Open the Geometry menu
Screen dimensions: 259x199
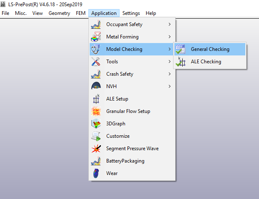coord(59,13)
